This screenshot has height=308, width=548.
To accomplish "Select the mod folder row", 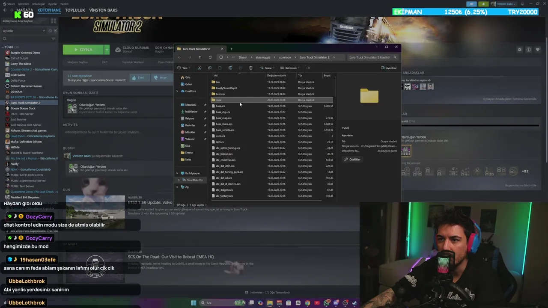I will (271, 100).
